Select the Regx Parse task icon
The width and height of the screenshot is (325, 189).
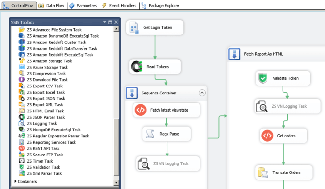pyautogui.click(x=150, y=134)
